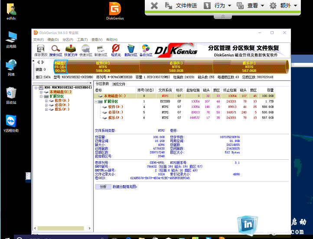
Task: Open the 分区(P) menu
Action: click(x=68, y=39)
